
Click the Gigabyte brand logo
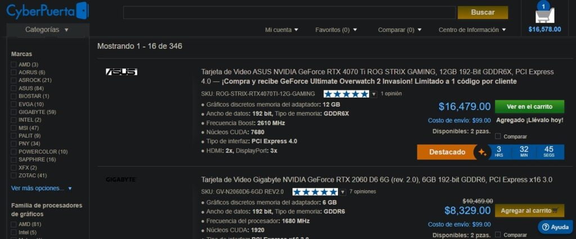coord(121,180)
